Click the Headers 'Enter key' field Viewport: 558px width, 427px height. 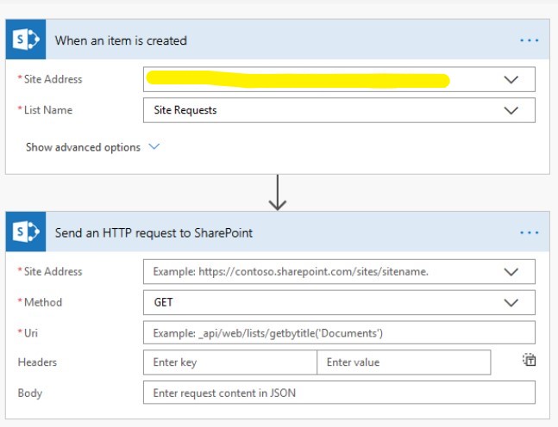(230, 362)
